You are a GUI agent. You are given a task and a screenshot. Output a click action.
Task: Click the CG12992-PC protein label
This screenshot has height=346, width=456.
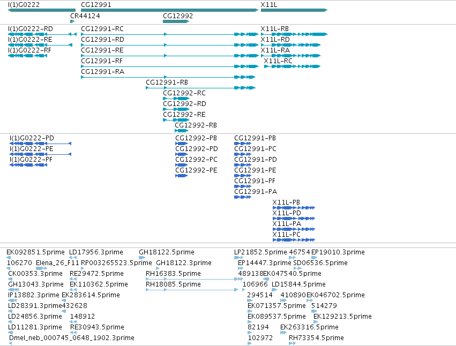click(196, 160)
